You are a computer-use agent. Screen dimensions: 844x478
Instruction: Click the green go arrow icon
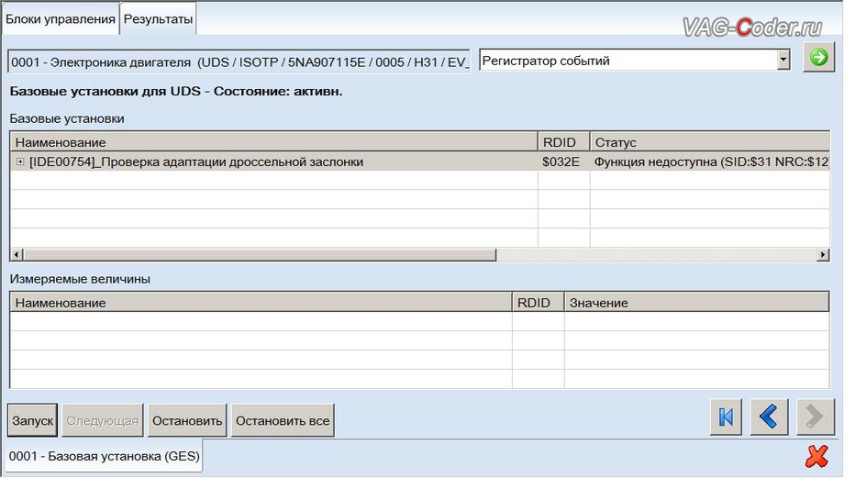point(818,57)
